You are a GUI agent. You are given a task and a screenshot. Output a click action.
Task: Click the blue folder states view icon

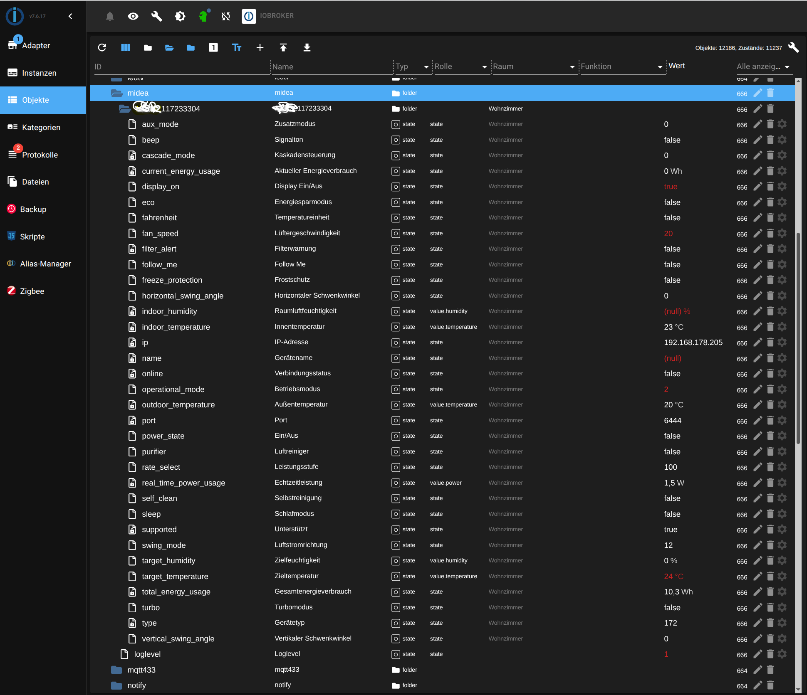pos(191,48)
